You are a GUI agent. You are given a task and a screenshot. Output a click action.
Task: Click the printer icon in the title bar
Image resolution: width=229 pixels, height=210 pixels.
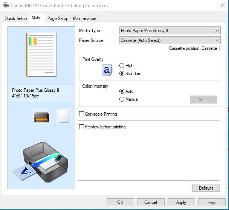(6, 5)
